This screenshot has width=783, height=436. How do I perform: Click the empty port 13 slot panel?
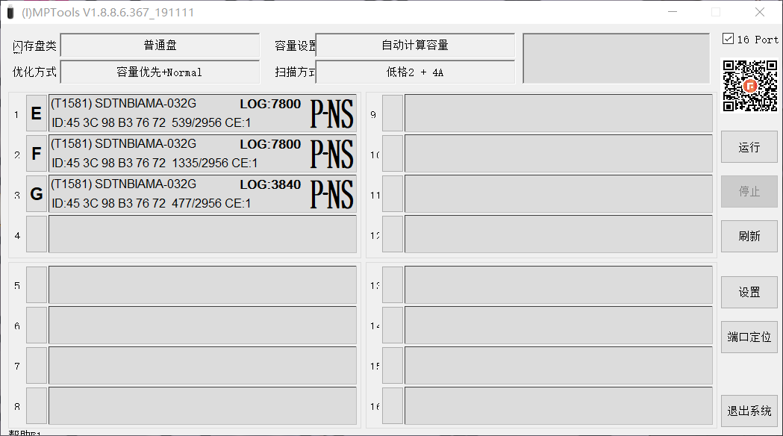(558, 284)
